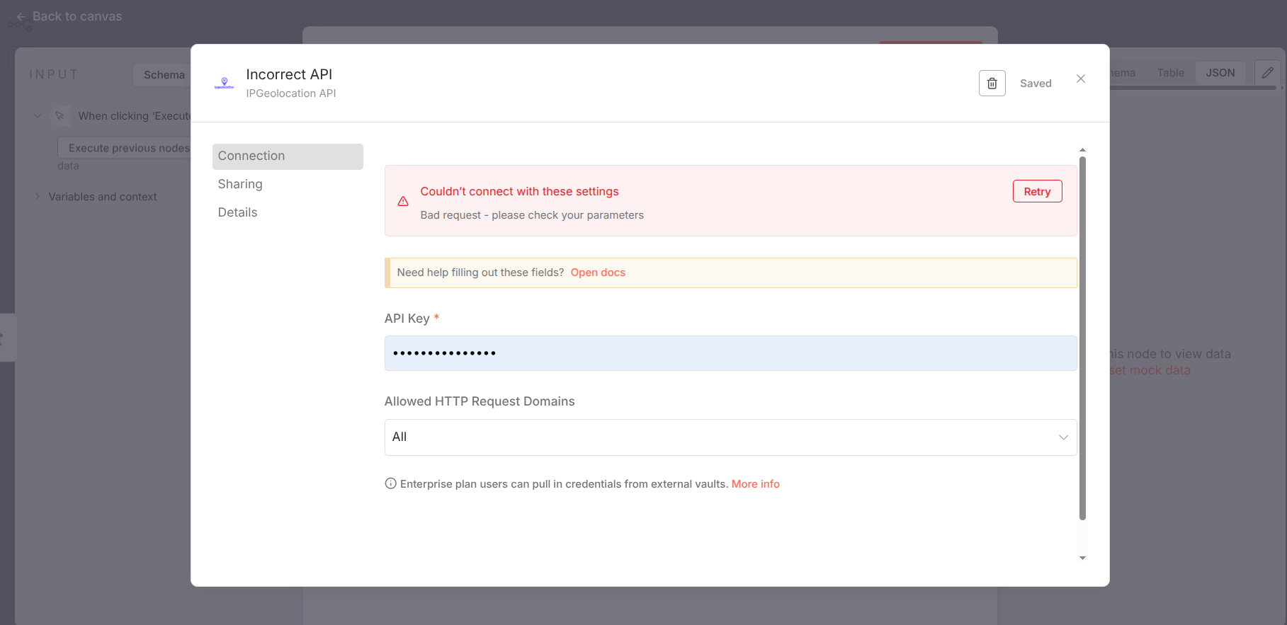The height and width of the screenshot is (625, 1287).
Task: Click the info circle icon near Enterprise note
Action: (390, 483)
